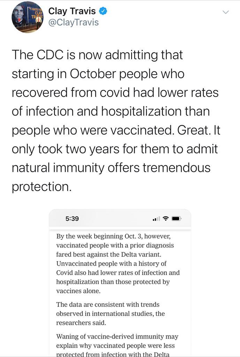Tap the cellular signal bars icon
The image size is (240, 357).
click(x=156, y=219)
